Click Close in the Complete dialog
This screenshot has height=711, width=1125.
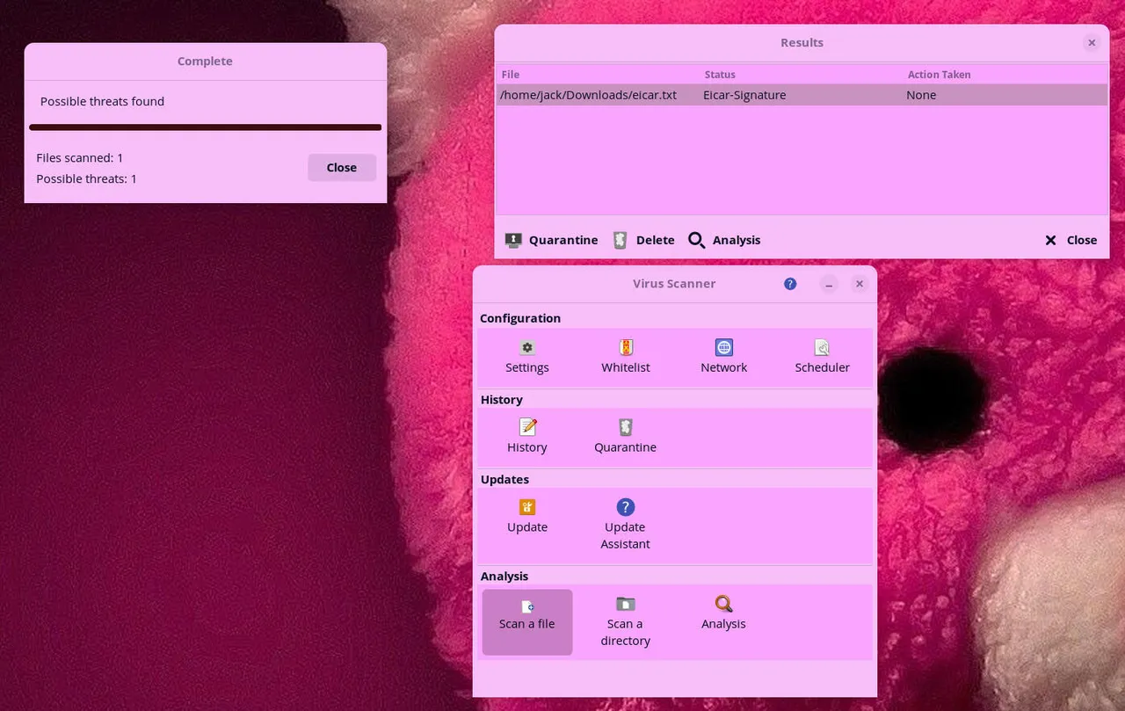point(341,168)
